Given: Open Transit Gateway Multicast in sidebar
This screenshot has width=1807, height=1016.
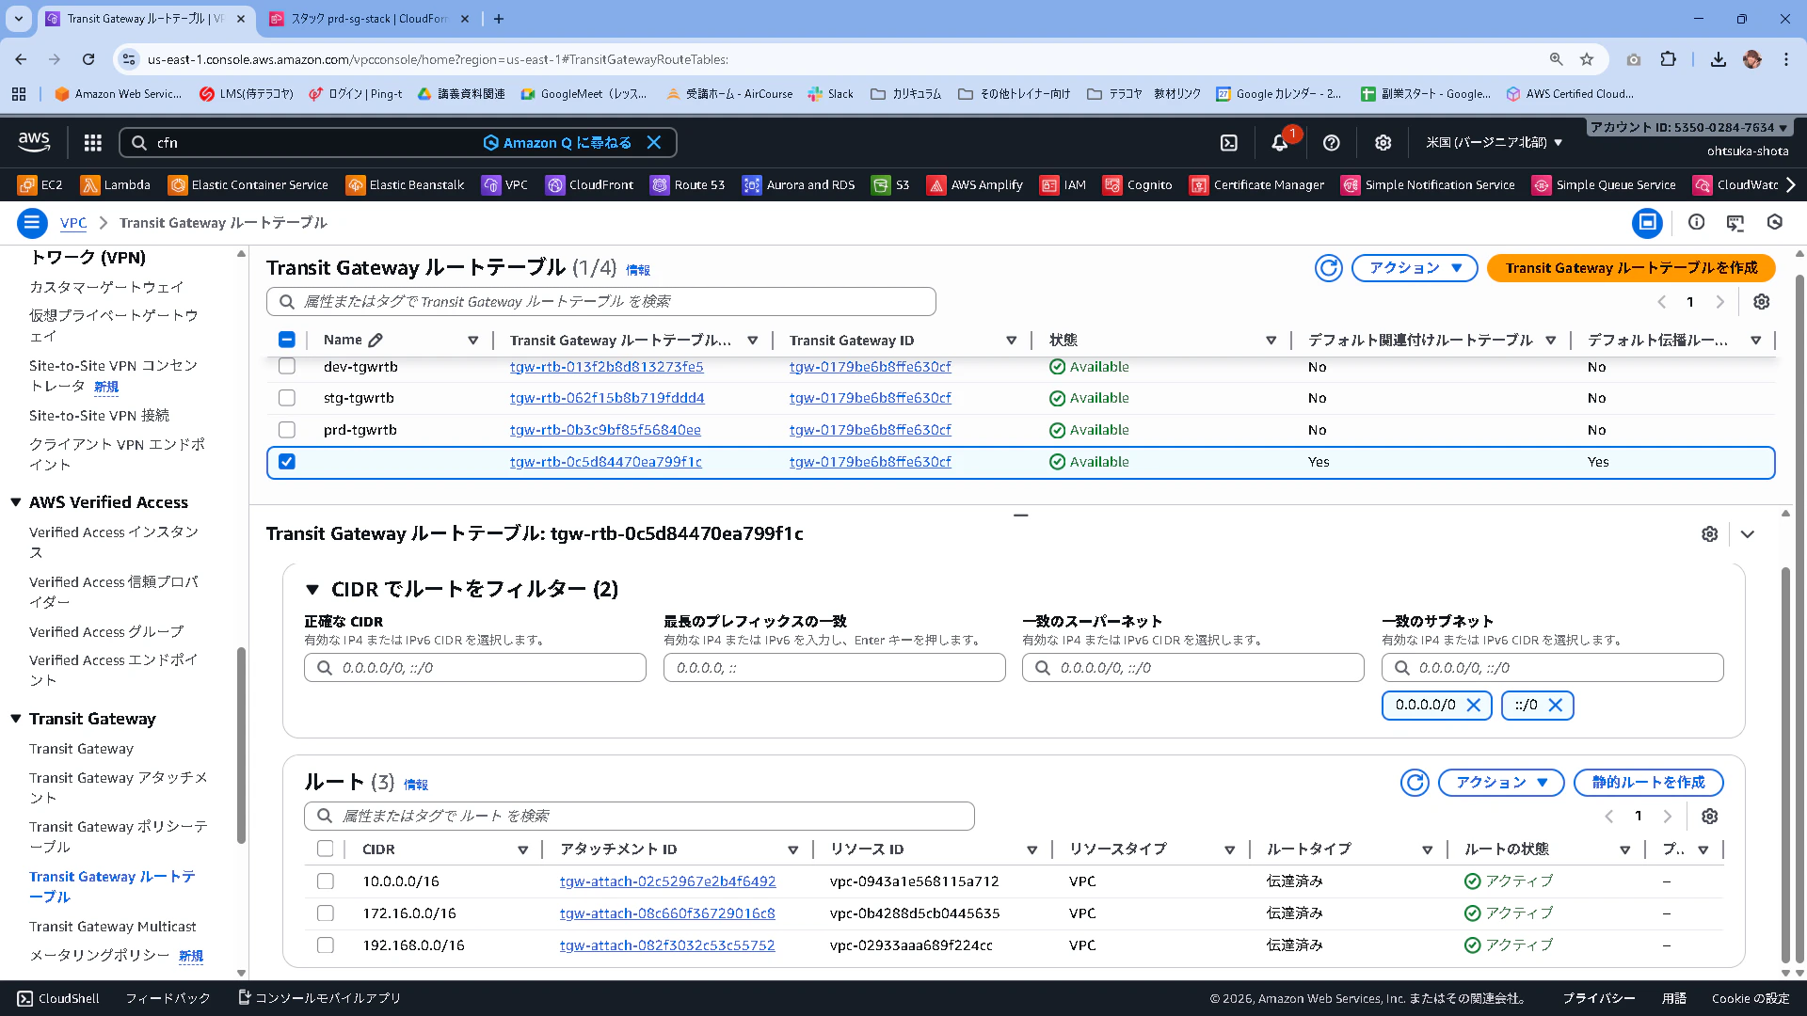Looking at the screenshot, I should pyautogui.click(x=113, y=927).
